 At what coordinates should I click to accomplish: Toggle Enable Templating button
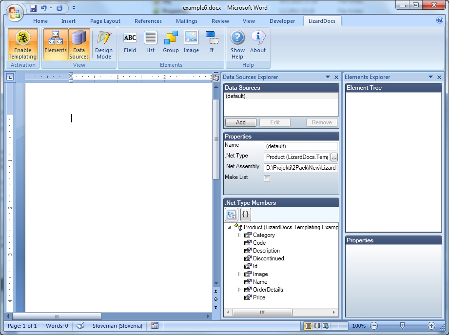pos(22,45)
